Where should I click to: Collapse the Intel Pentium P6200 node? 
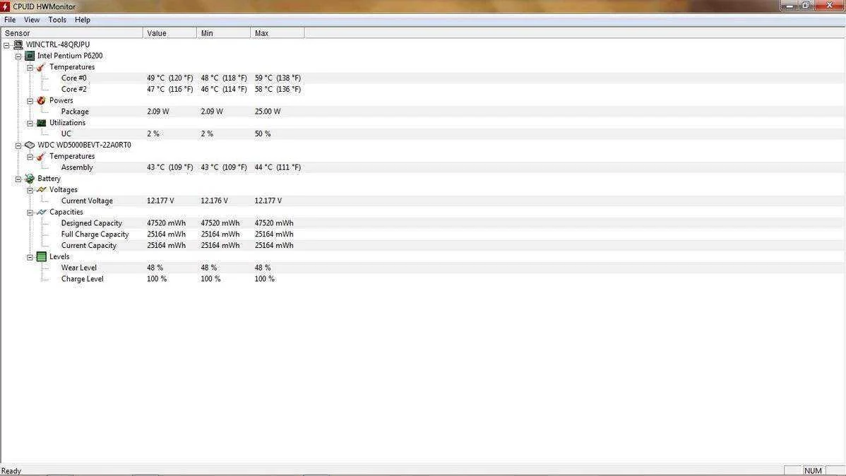tap(18, 56)
